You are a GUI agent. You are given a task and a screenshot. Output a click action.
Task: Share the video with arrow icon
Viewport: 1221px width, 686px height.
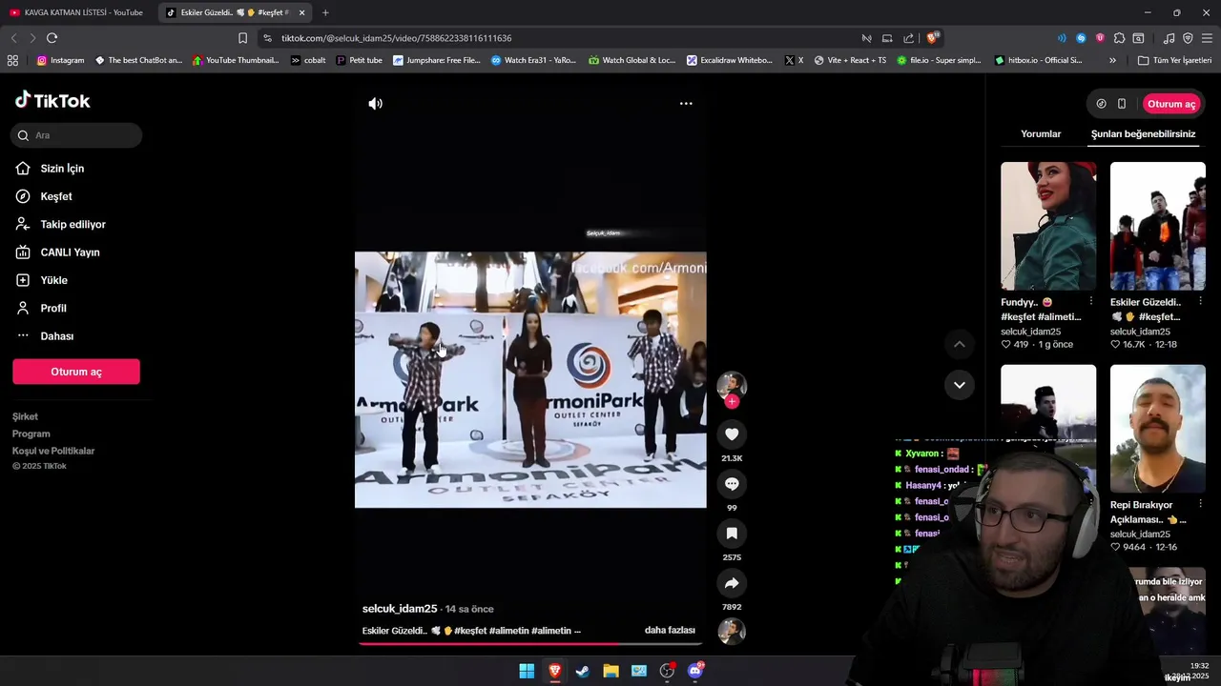(732, 583)
